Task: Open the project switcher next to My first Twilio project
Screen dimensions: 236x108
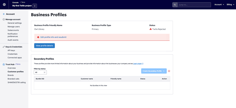Action: point(35,6)
